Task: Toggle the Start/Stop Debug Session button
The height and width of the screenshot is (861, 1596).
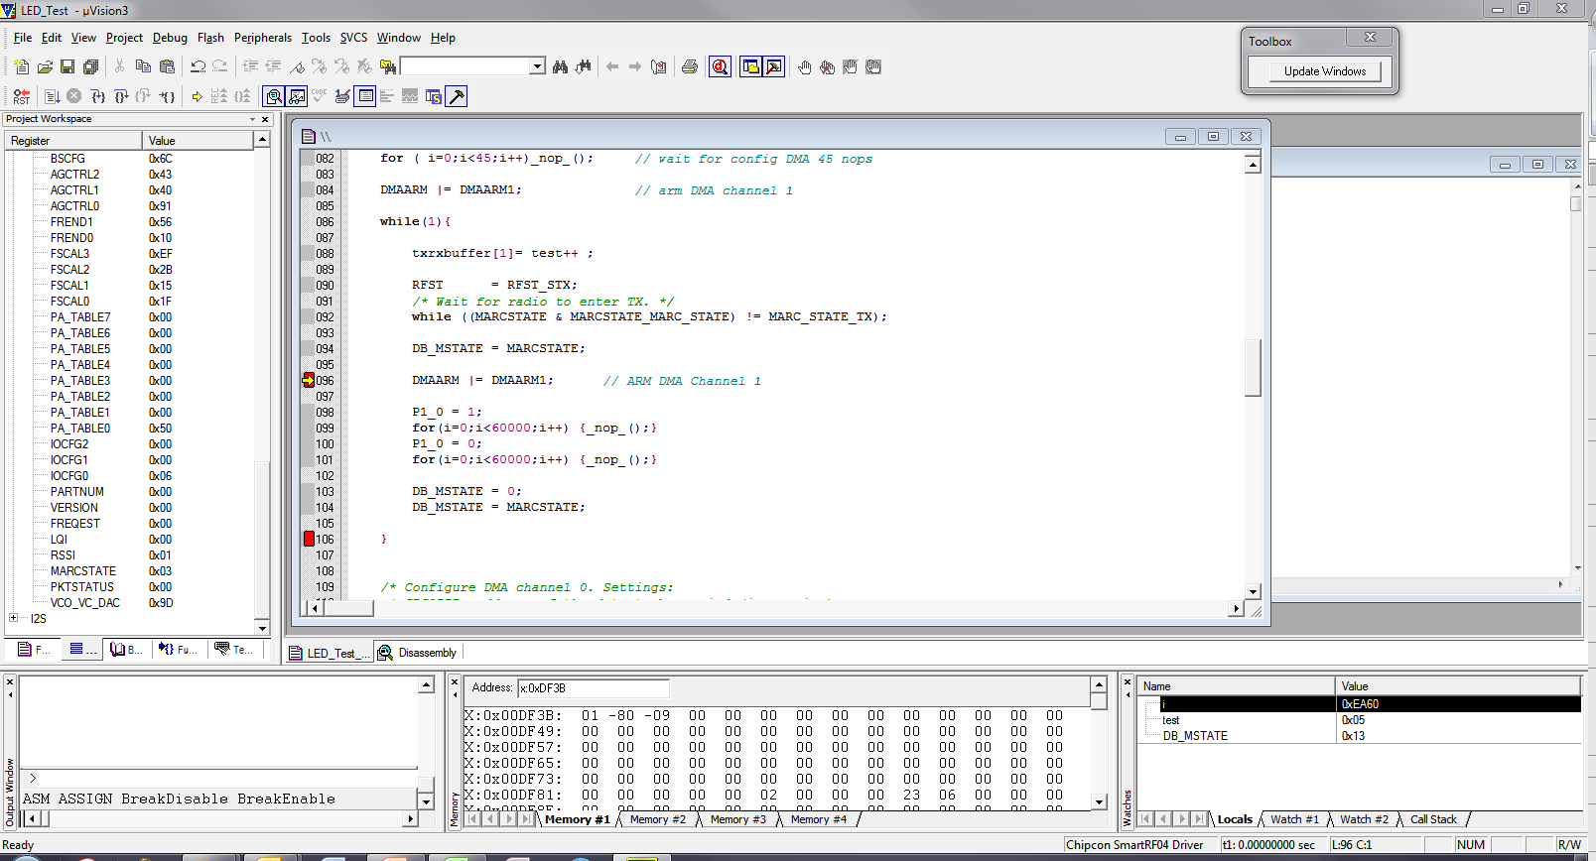Action: pyautogui.click(x=721, y=66)
